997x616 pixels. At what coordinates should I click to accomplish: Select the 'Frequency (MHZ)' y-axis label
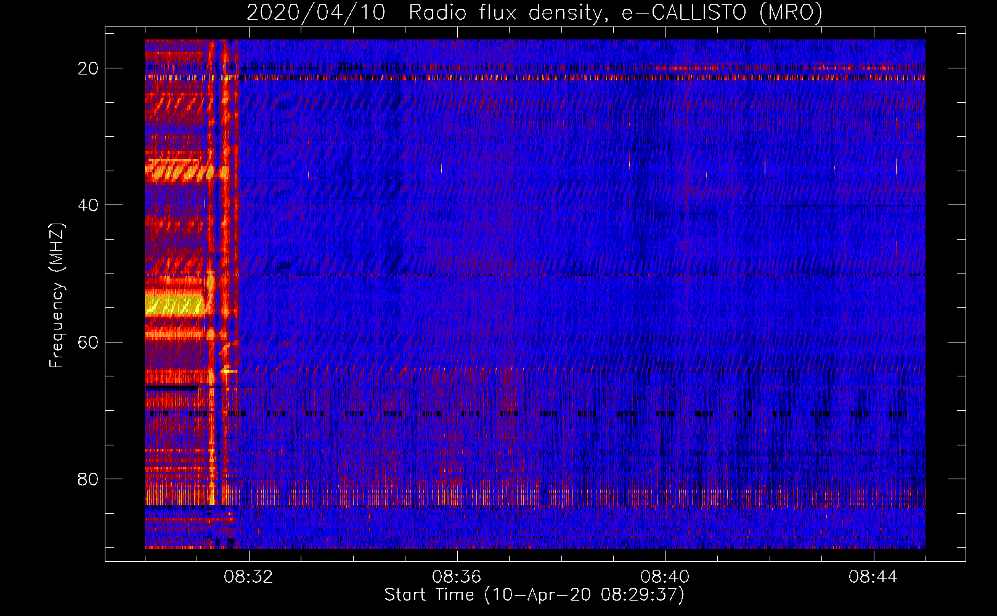tap(57, 296)
